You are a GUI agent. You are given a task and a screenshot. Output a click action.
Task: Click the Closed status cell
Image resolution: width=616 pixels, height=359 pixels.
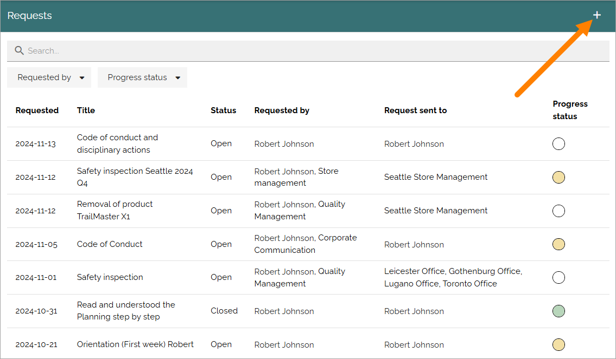[x=224, y=311]
